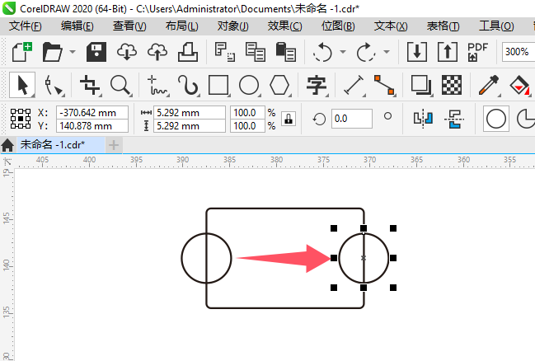
Task: Click the vertical scale percent field
Action: click(x=247, y=126)
